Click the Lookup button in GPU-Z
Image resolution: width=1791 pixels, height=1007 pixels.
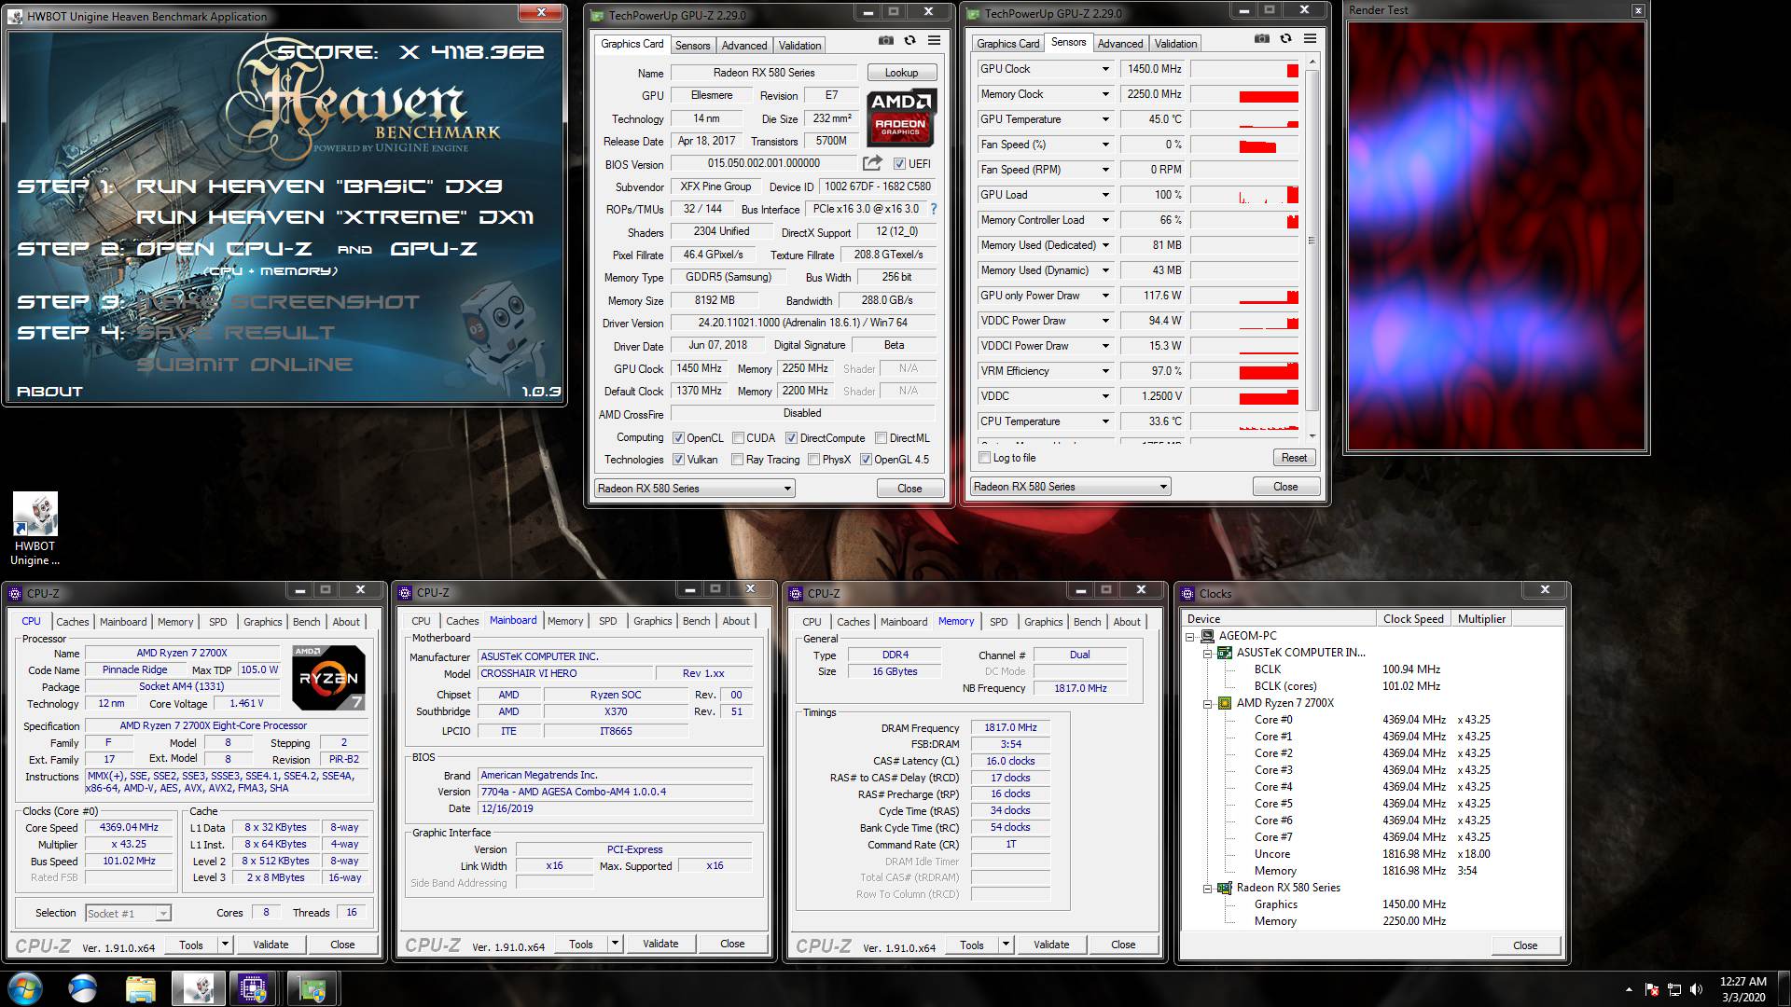tap(901, 73)
